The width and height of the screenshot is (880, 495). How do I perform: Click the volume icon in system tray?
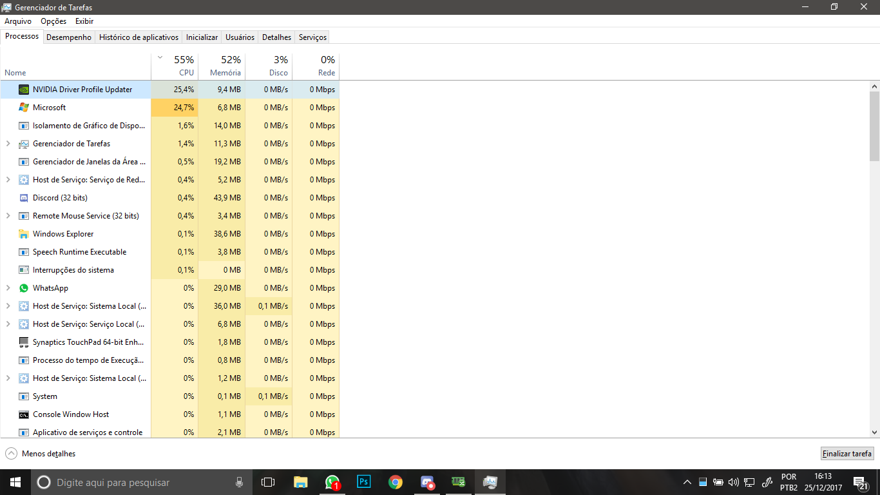pyautogui.click(x=734, y=482)
